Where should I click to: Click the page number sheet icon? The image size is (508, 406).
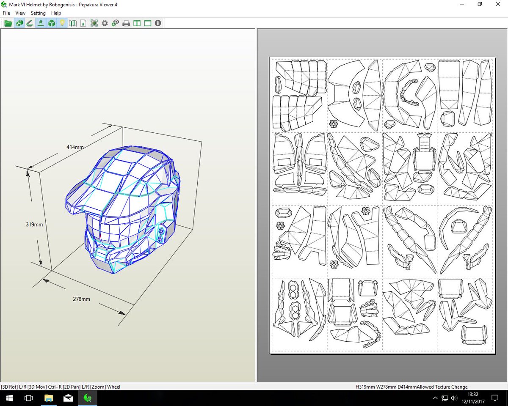click(x=83, y=23)
